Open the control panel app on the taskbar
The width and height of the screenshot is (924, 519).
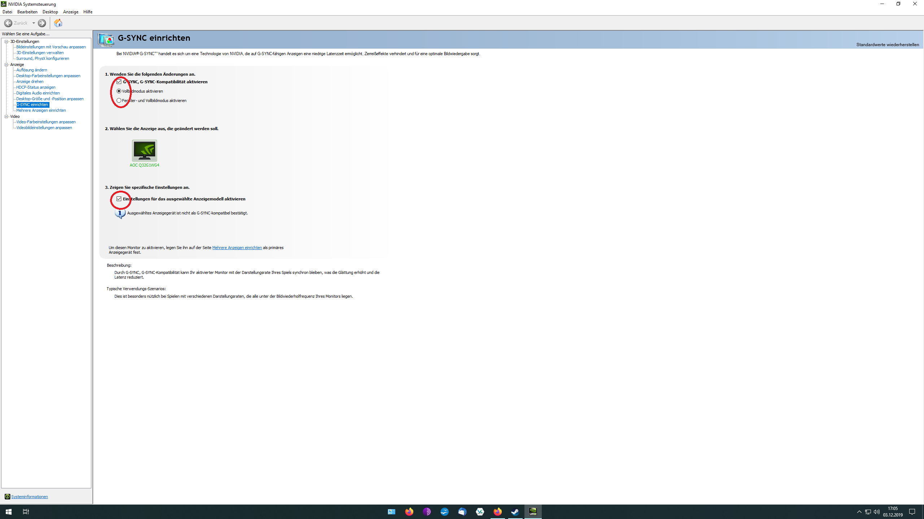(x=392, y=512)
